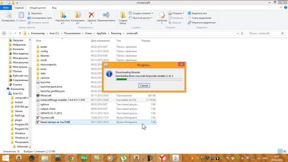Image resolution: width=288 pixels, height=162 pixels.
Task: Sort by the Дата изменения column header
Action: click(x=100, y=41)
